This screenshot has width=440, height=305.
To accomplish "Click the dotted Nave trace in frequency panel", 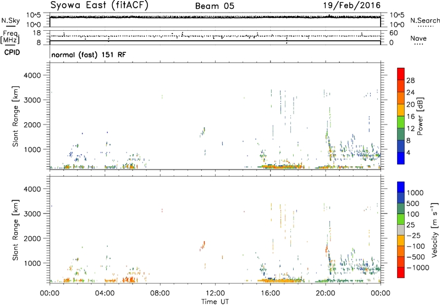I will [215, 36].
